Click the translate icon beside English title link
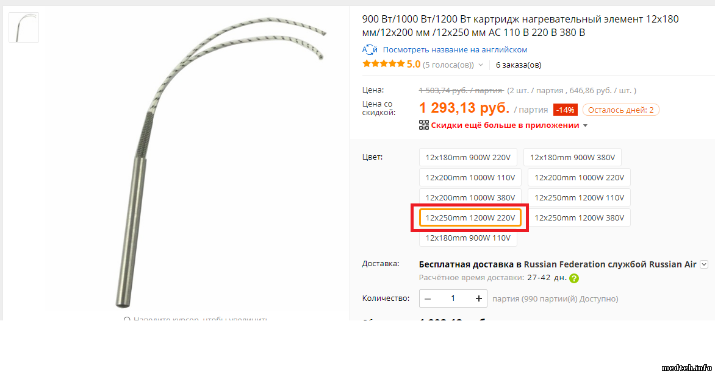This screenshot has width=715, height=374. pos(370,50)
